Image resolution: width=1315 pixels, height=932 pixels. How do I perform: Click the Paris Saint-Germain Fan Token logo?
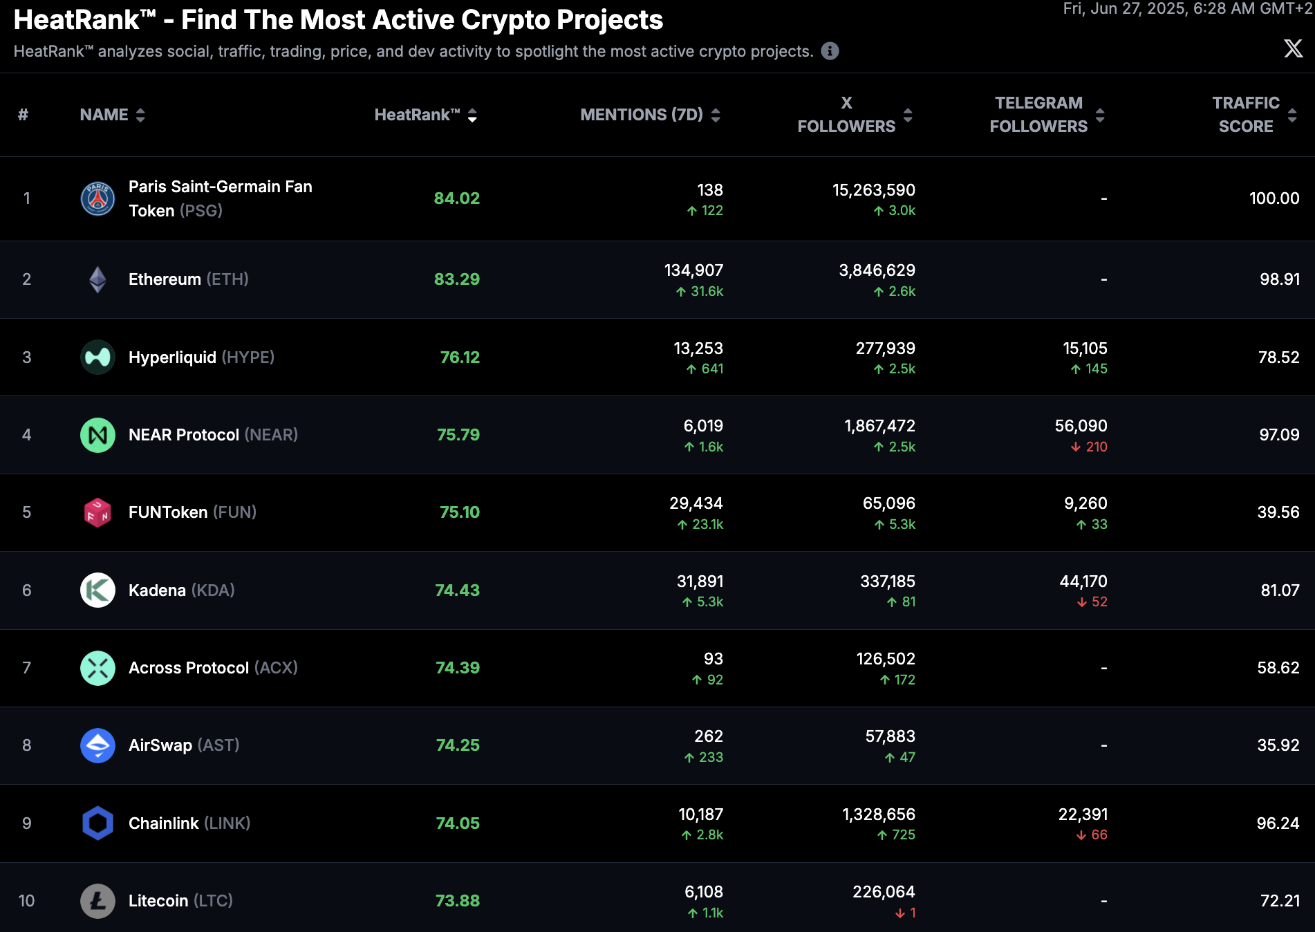point(97,198)
